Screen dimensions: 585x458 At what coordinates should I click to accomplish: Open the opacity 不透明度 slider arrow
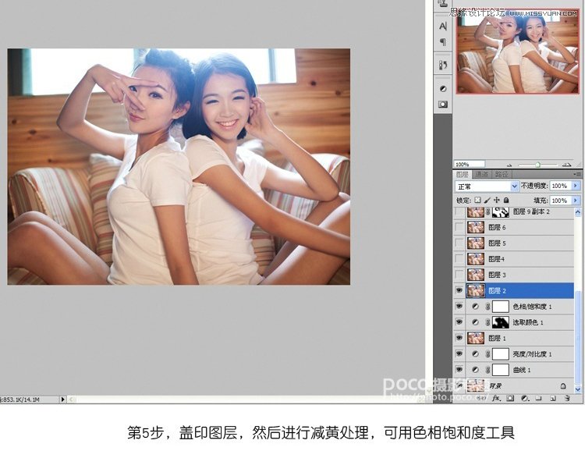[x=576, y=186]
